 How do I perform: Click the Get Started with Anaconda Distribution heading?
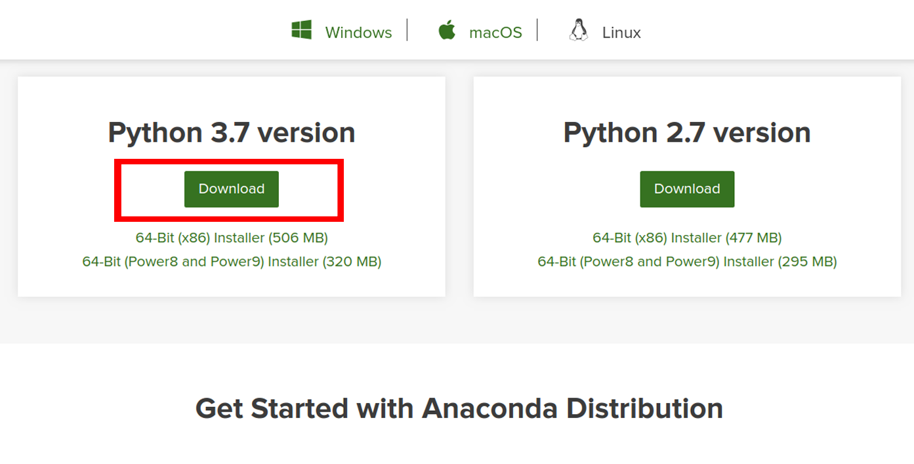pyautogui.click(x=459, y=408)
